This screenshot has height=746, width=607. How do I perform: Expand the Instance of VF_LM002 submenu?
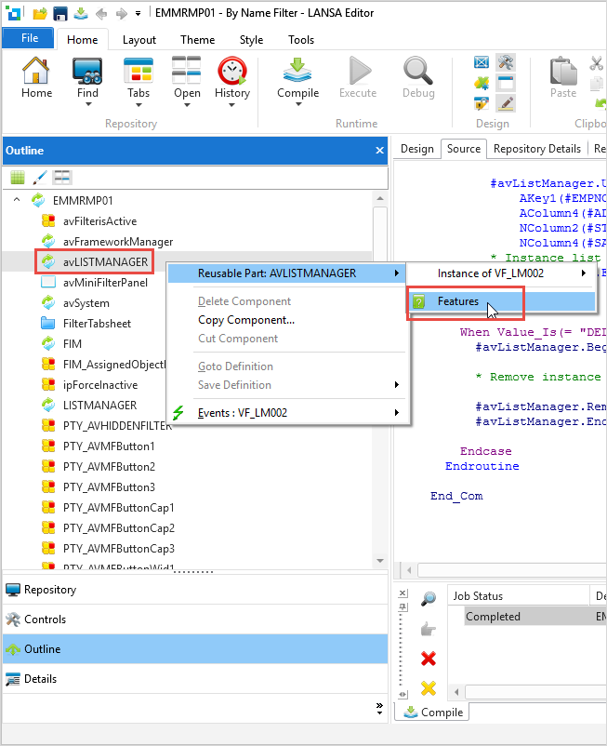pyautogui.click(x=583, y=273)
